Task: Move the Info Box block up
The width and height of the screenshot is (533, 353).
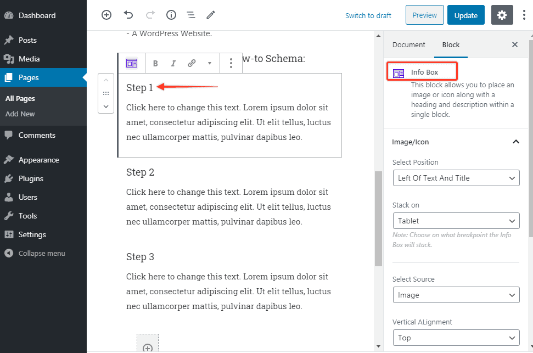Action: click(105, 79)
